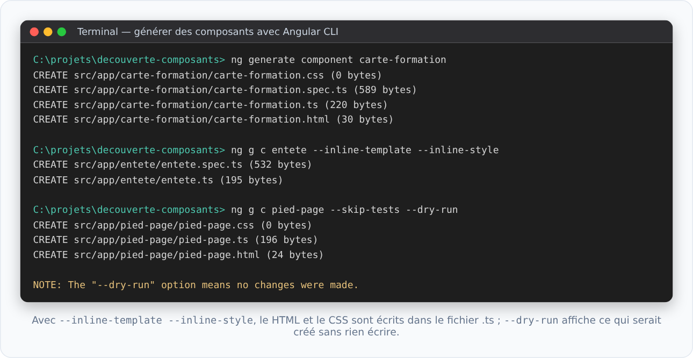Click the command 'ng g c pied-page --skip-tests --dry-run'
The height and width of the screenshot is (358, 693).
pos(344,210)
